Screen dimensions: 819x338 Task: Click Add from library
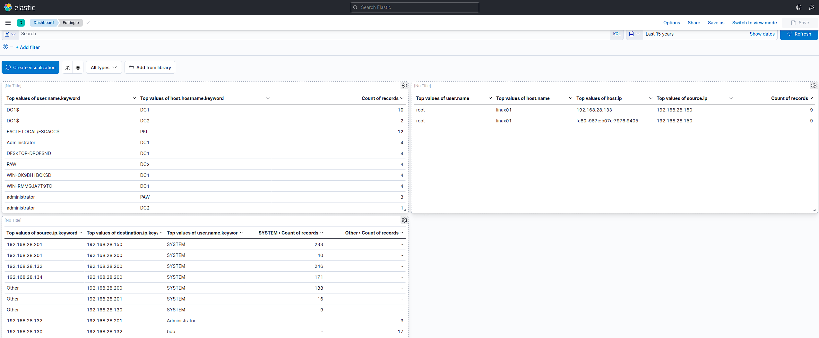150,67
